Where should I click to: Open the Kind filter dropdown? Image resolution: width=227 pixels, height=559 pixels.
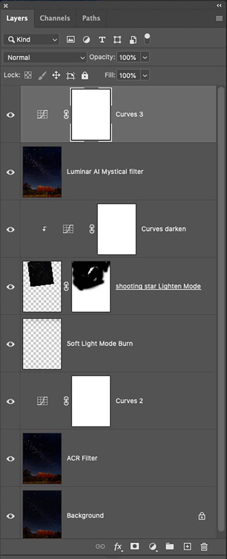click(31, 39)
